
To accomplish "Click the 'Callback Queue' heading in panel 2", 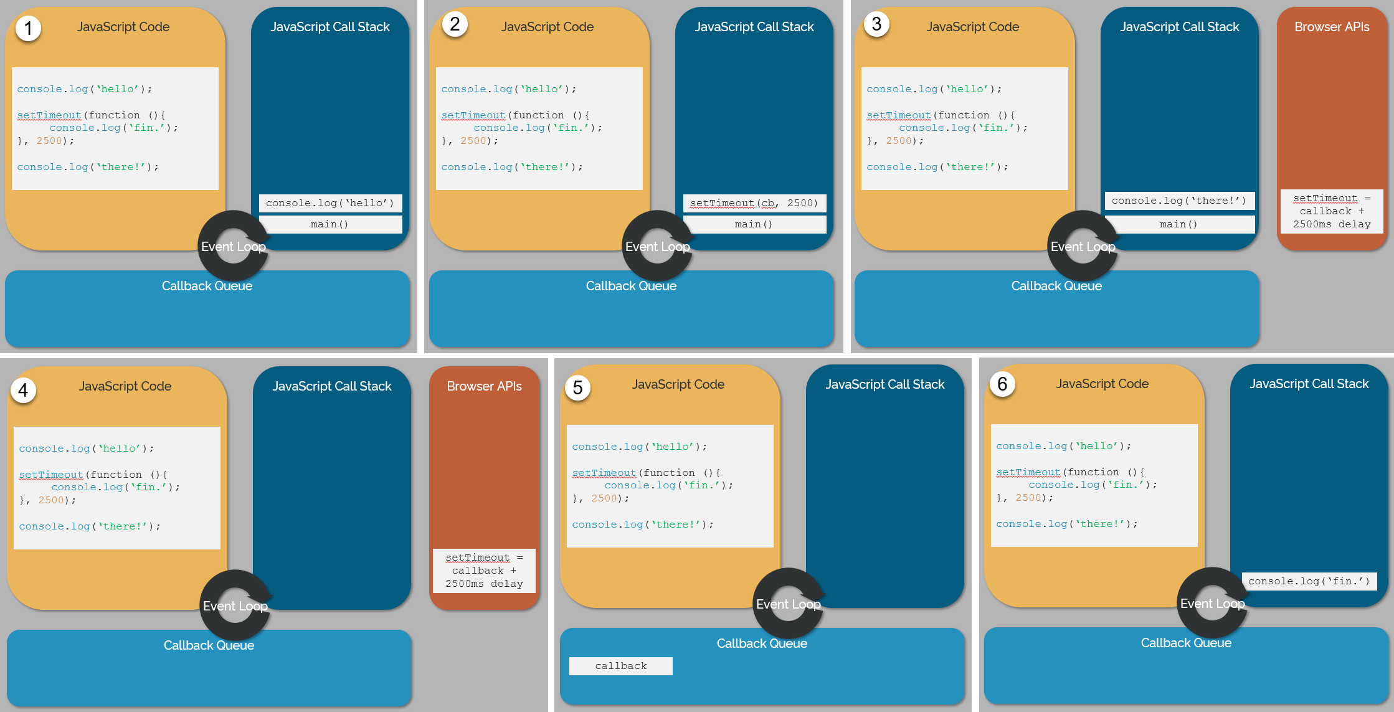I will point(631,286).
